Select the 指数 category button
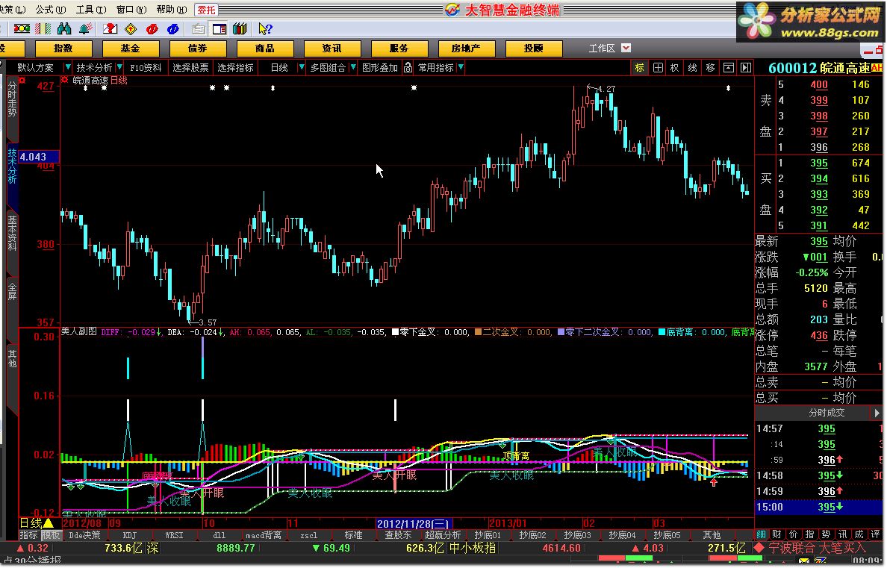Screen dimensions: 887x568 point(63,49)
